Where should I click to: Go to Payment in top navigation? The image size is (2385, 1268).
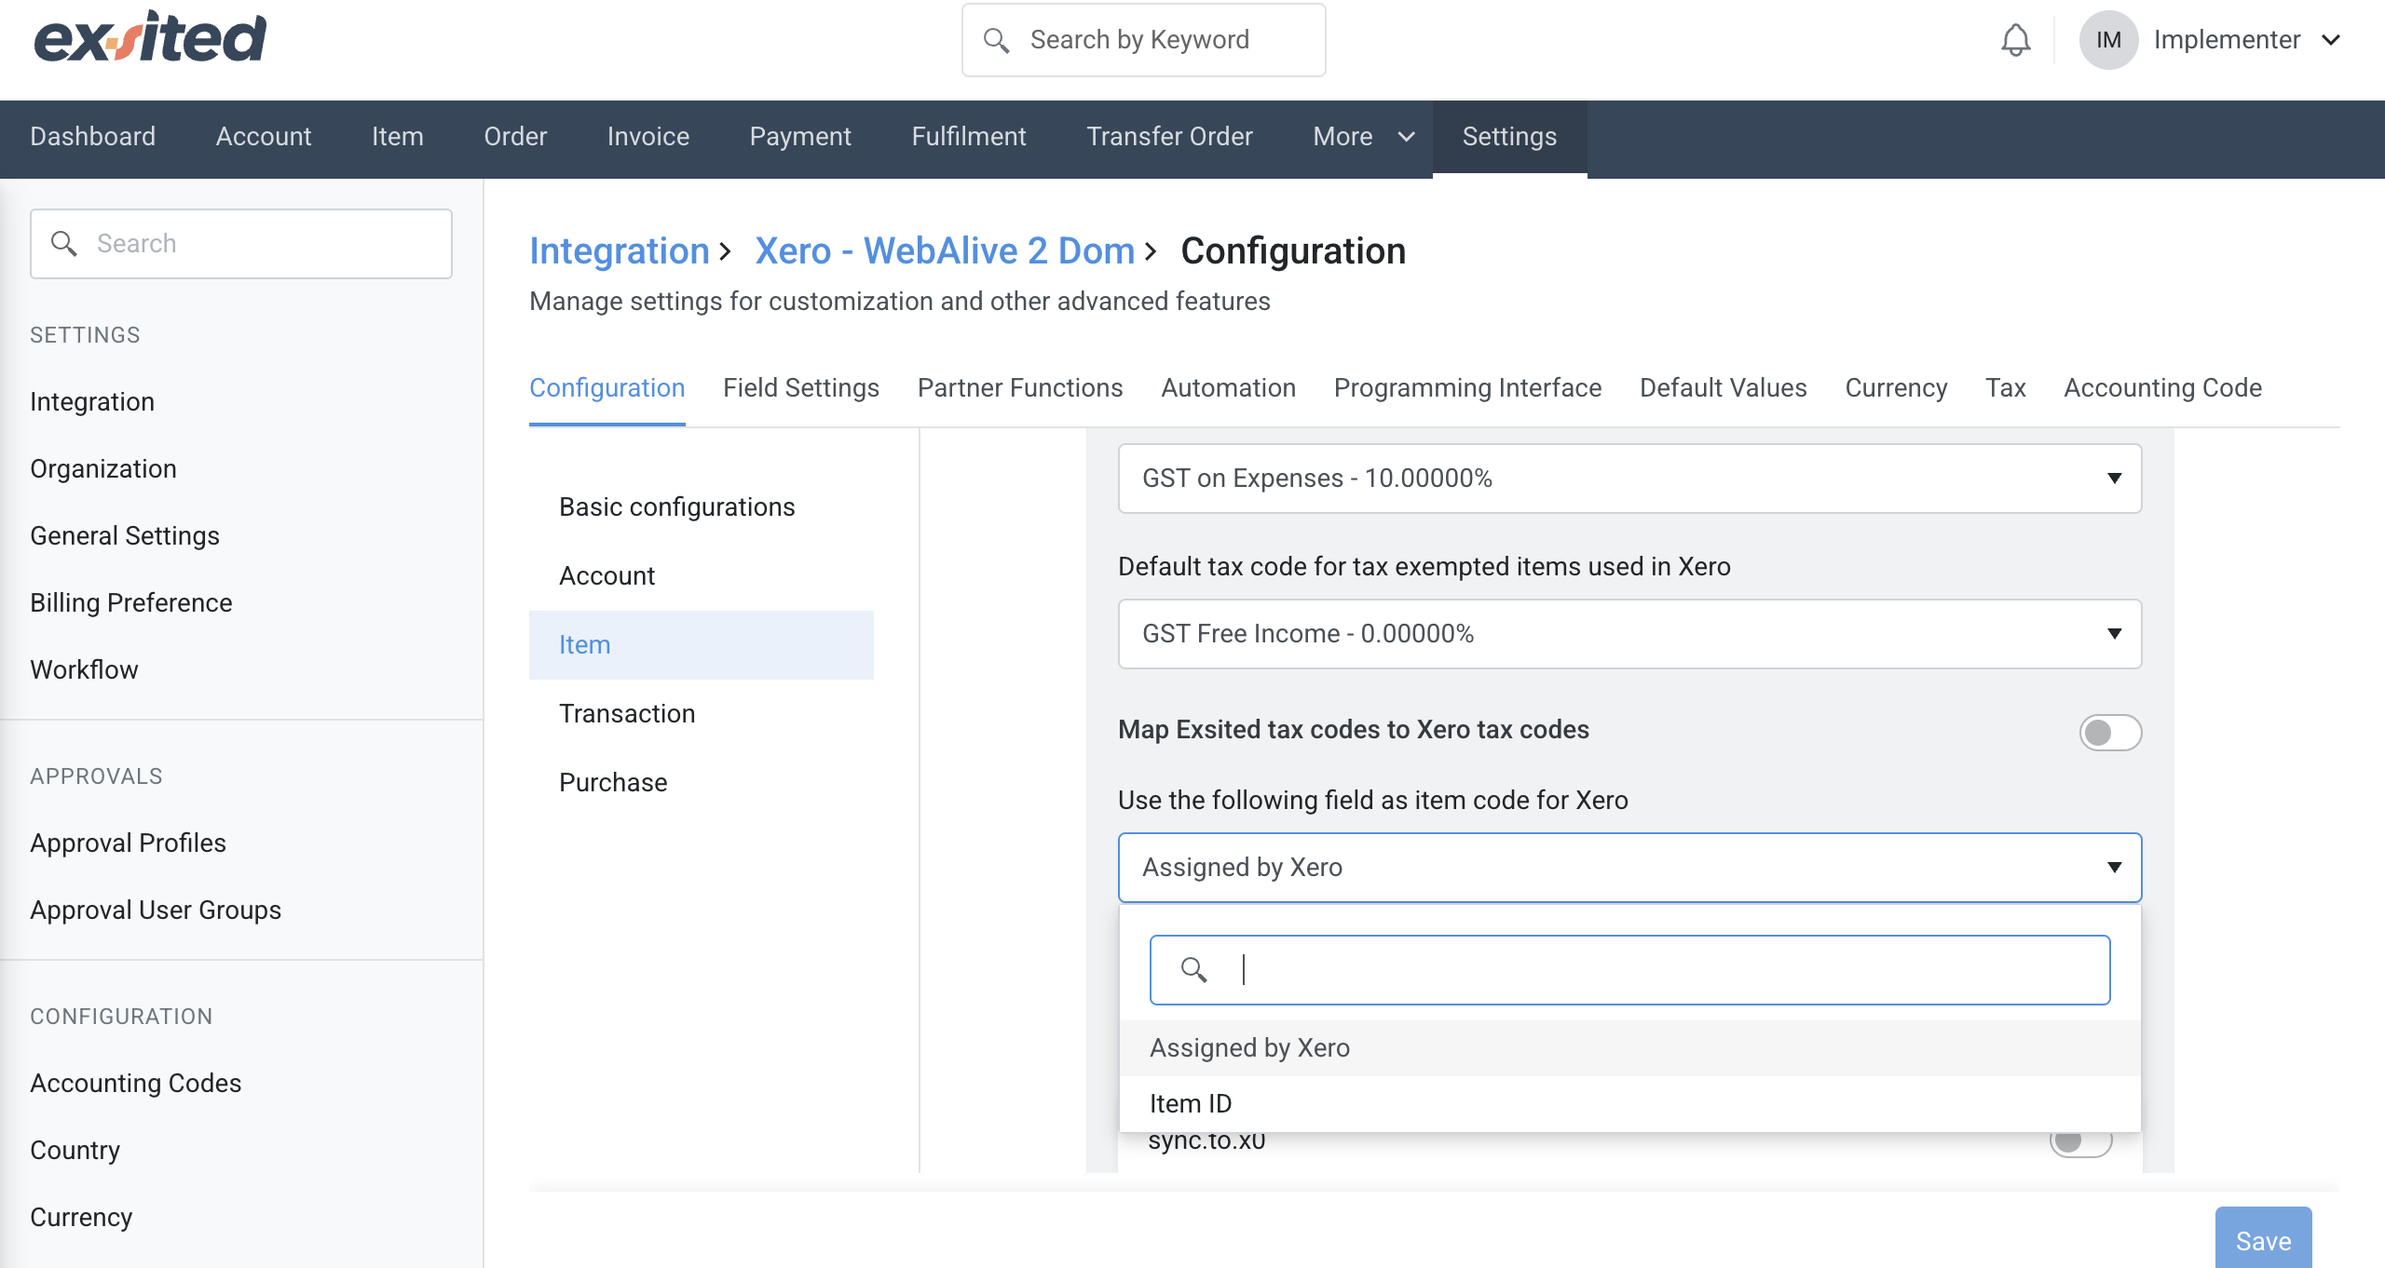(800, 137)
